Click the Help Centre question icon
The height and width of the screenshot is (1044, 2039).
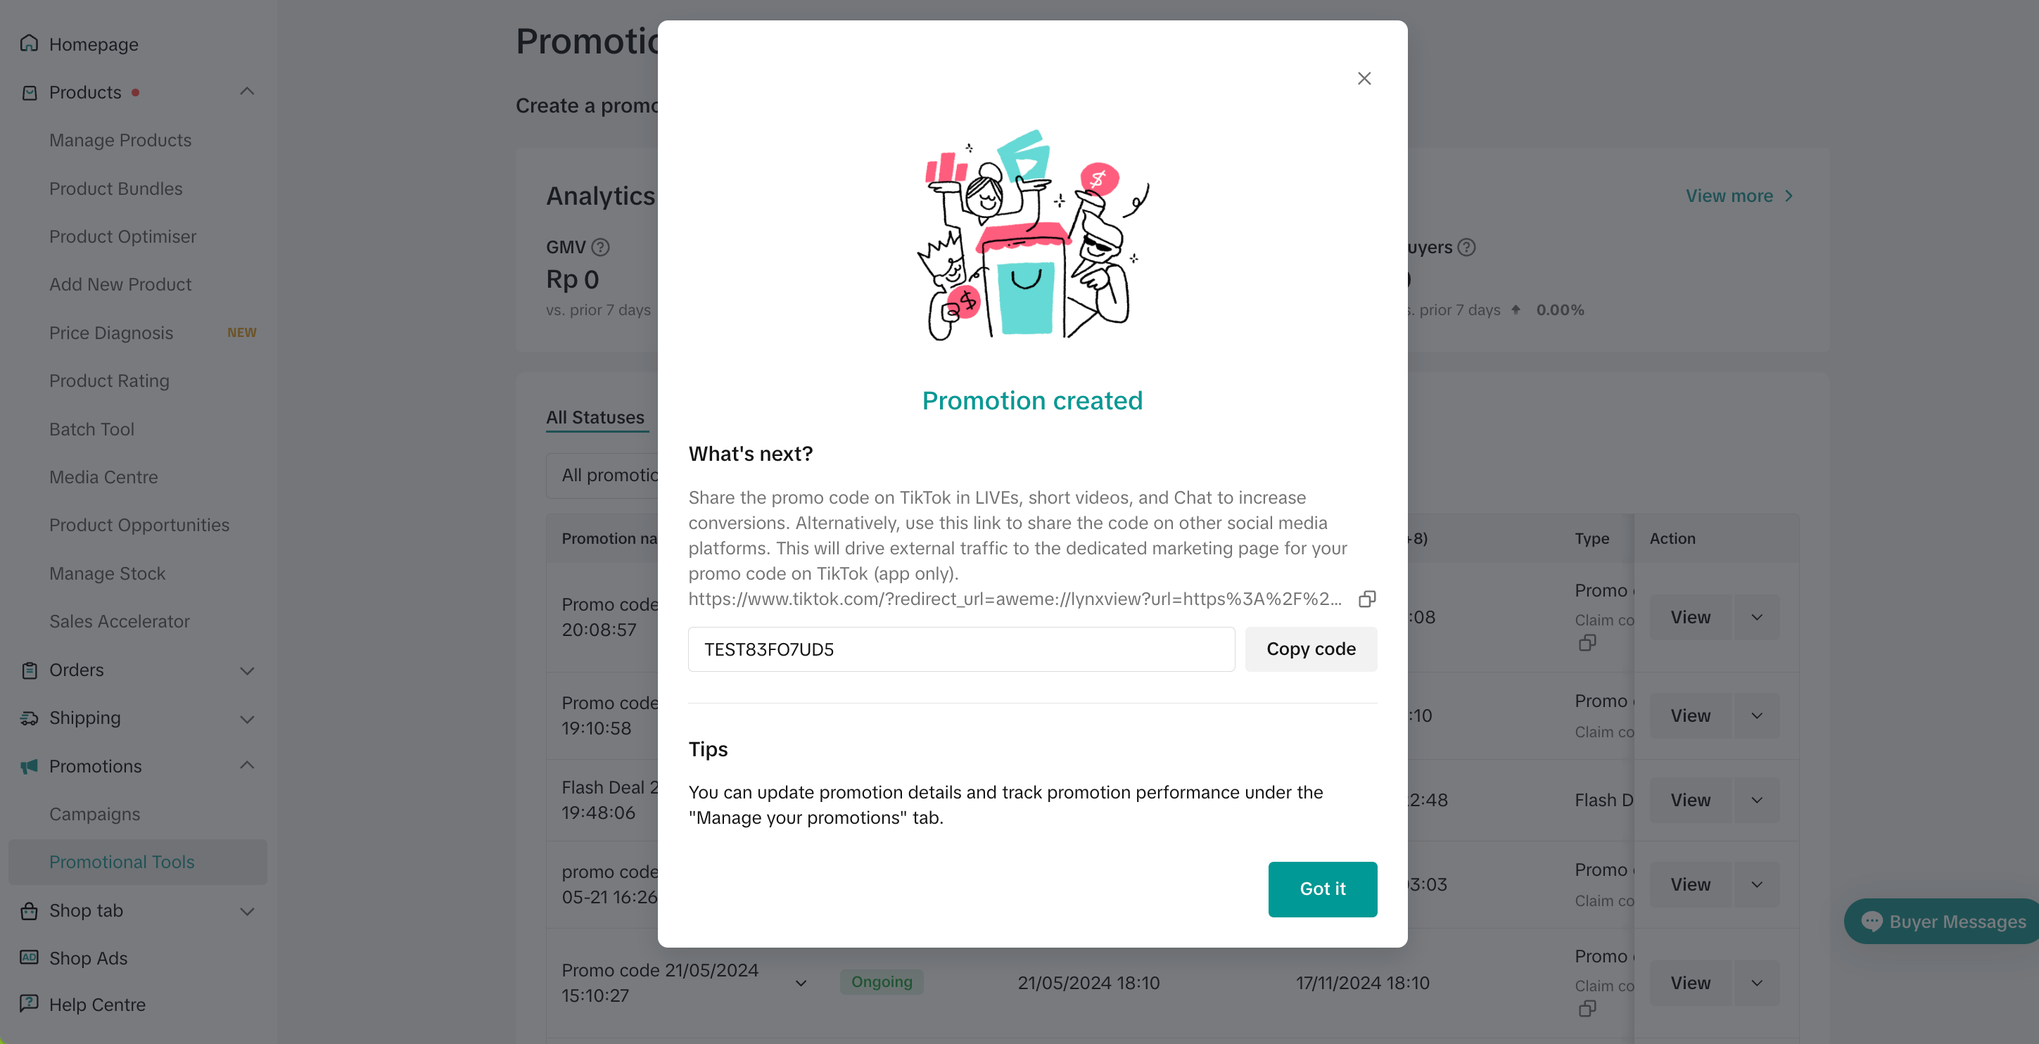coord(30,1004)
